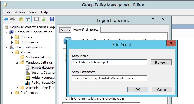This screenshot has height=104, width=194.
Task: Click Logon Properties help question button
Action: (153, 19)
